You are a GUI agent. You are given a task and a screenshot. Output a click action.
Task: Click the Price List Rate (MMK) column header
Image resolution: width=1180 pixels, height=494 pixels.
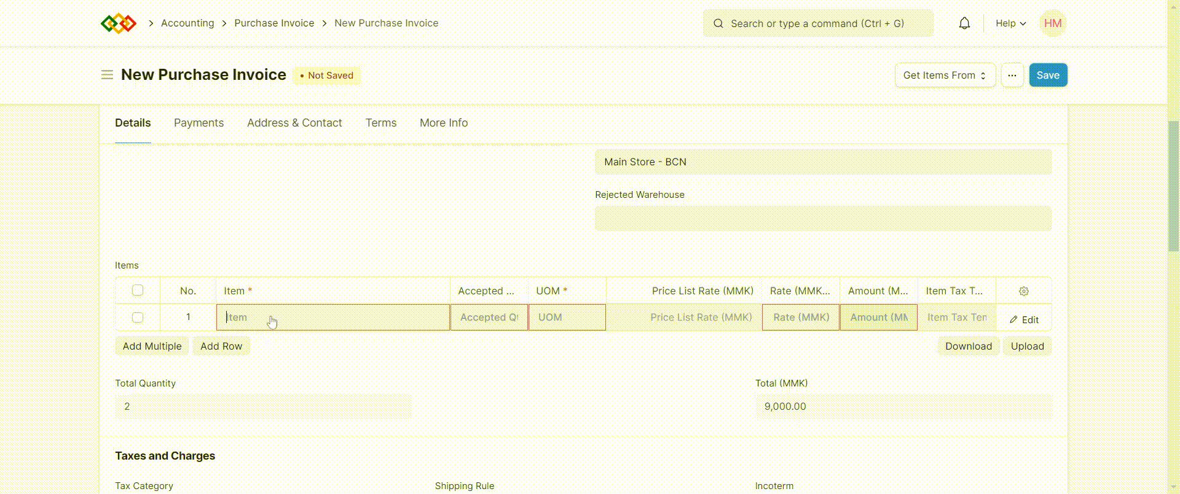point(684,291)
